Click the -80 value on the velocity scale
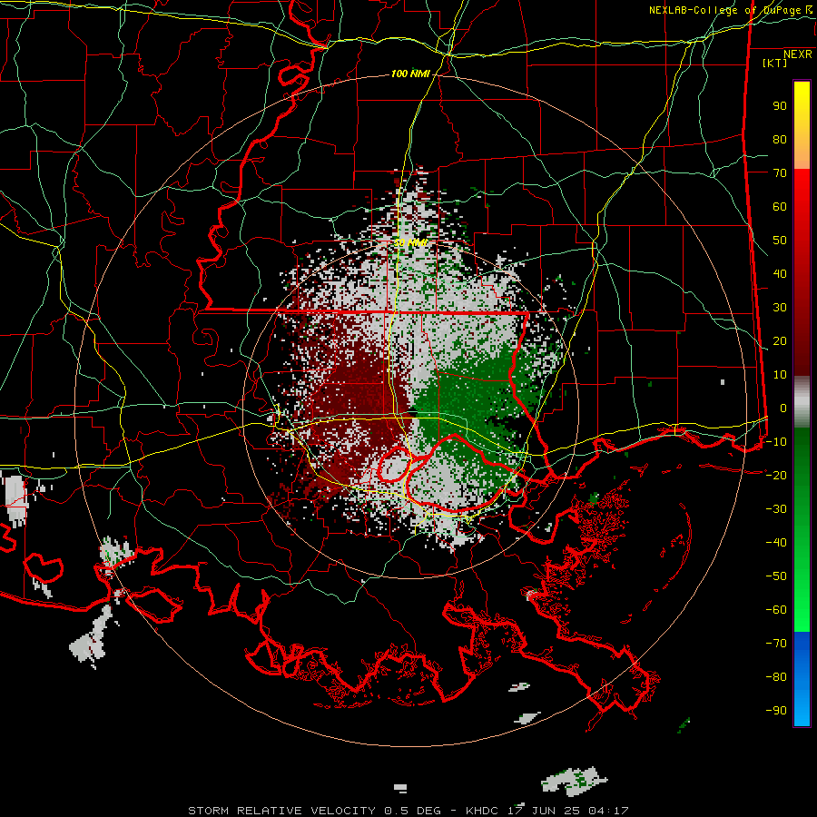The height and width of the screenshot is (817, 817). click(x=776, y=677)
